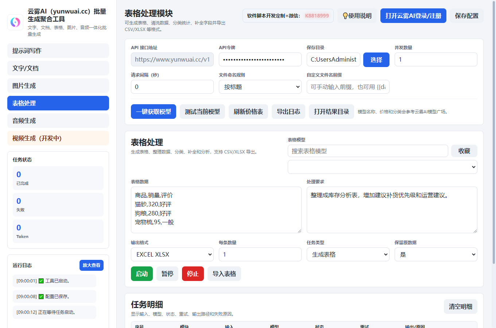Image resolution: width=496 pixels, height=328 pixels.
Task: Focus the 请求间隔（秒）field
Action: (172, 87)
